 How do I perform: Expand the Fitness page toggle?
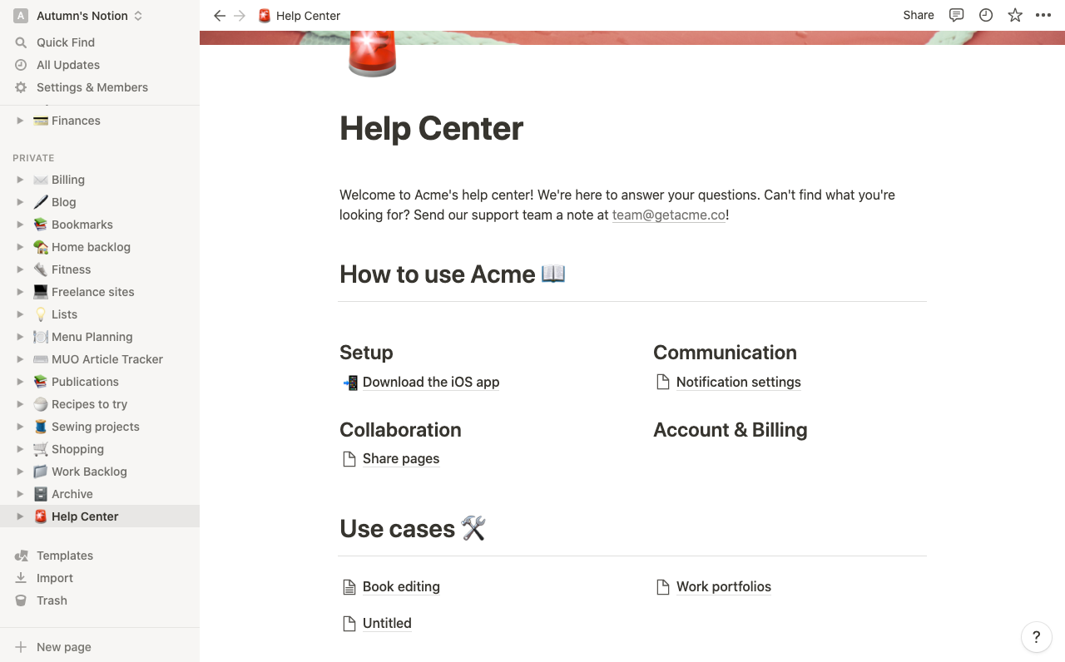[20, 269]
